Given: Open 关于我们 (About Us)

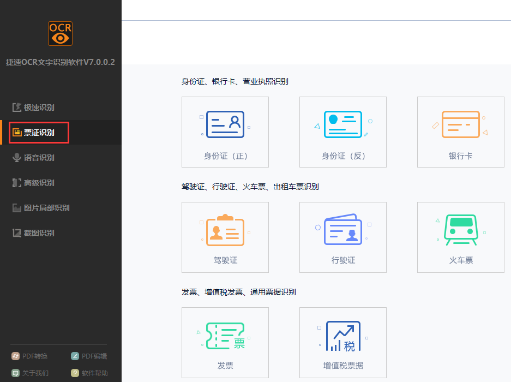Looking at the screenshot, I should click(30, 373).
